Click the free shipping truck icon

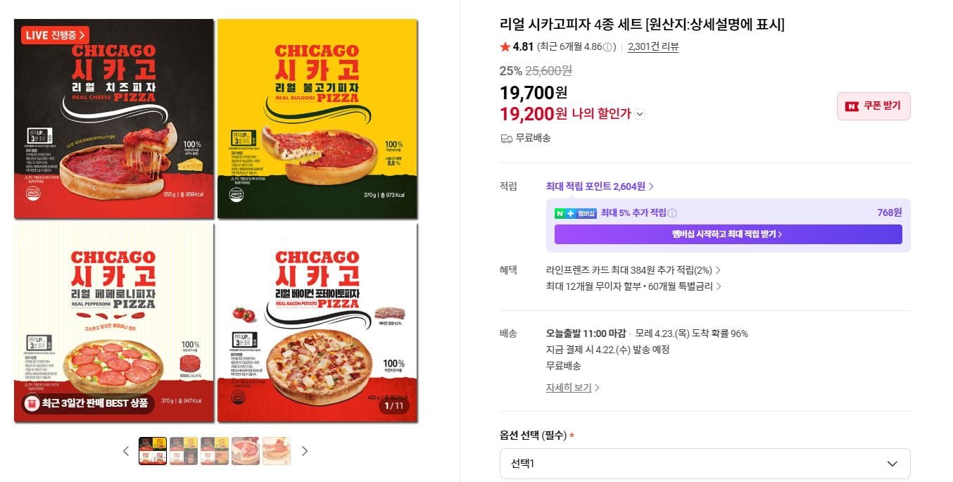[x=506, y=139]
